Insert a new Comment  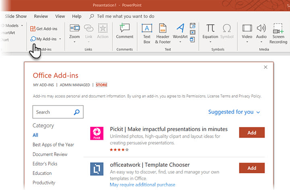point(124,31)
